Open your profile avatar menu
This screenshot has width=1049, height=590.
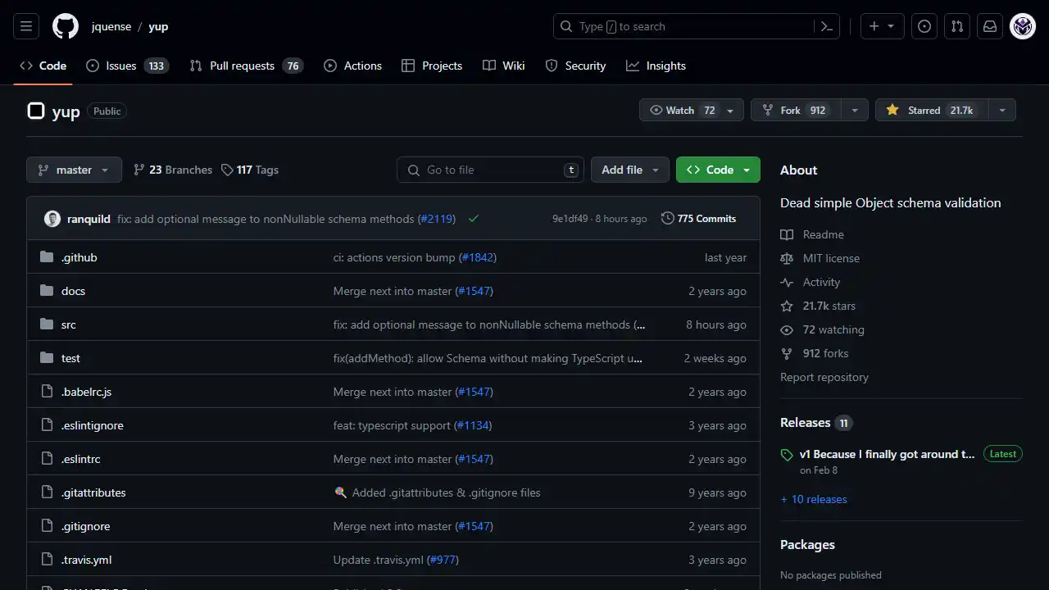[1022, 25]
